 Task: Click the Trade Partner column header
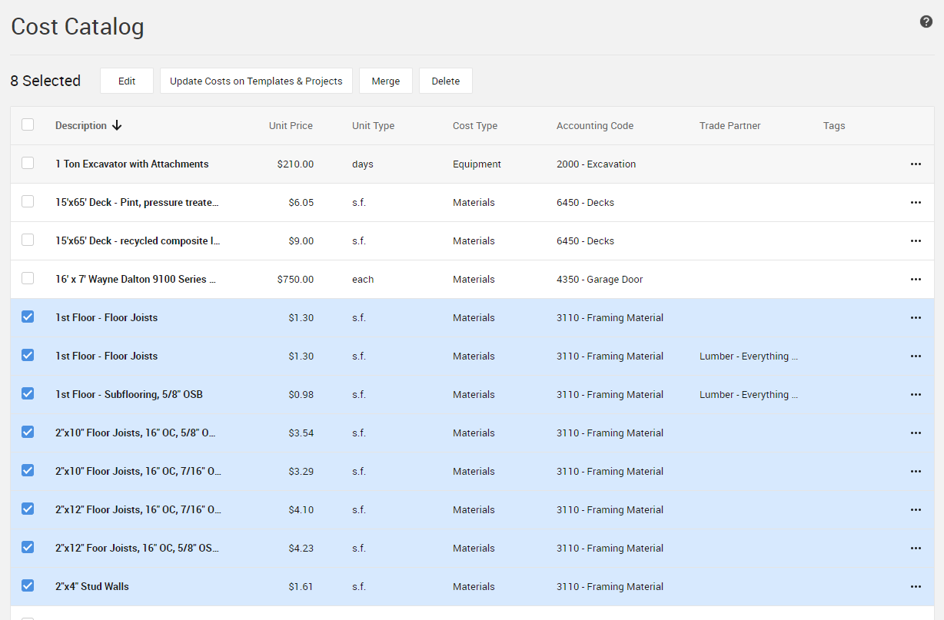[730, 126]
